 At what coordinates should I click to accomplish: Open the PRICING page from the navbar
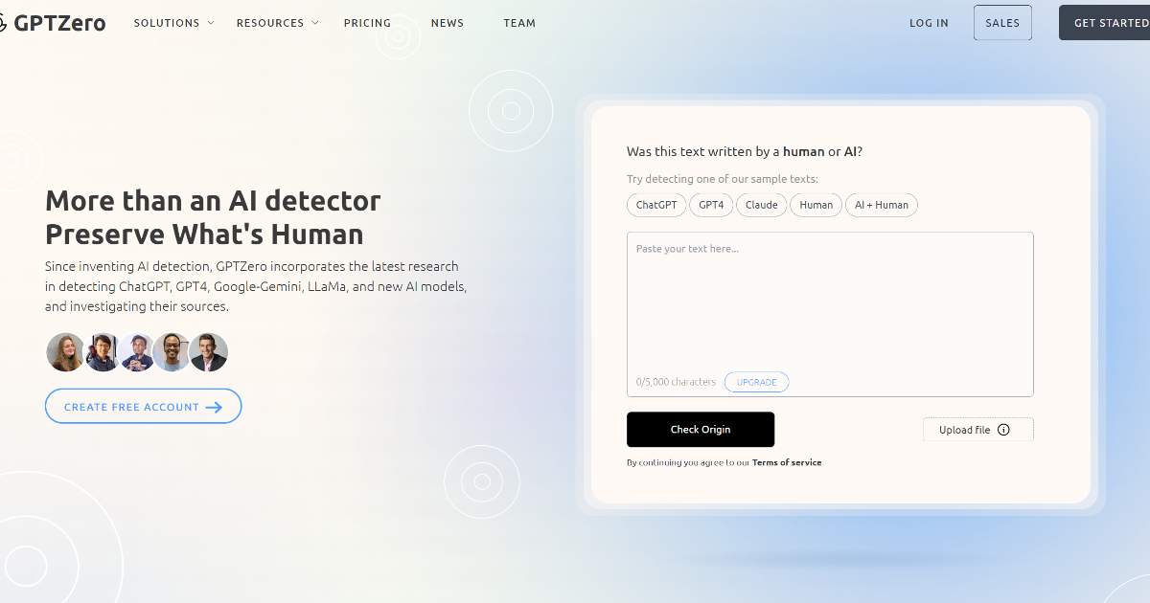point(367,22)
